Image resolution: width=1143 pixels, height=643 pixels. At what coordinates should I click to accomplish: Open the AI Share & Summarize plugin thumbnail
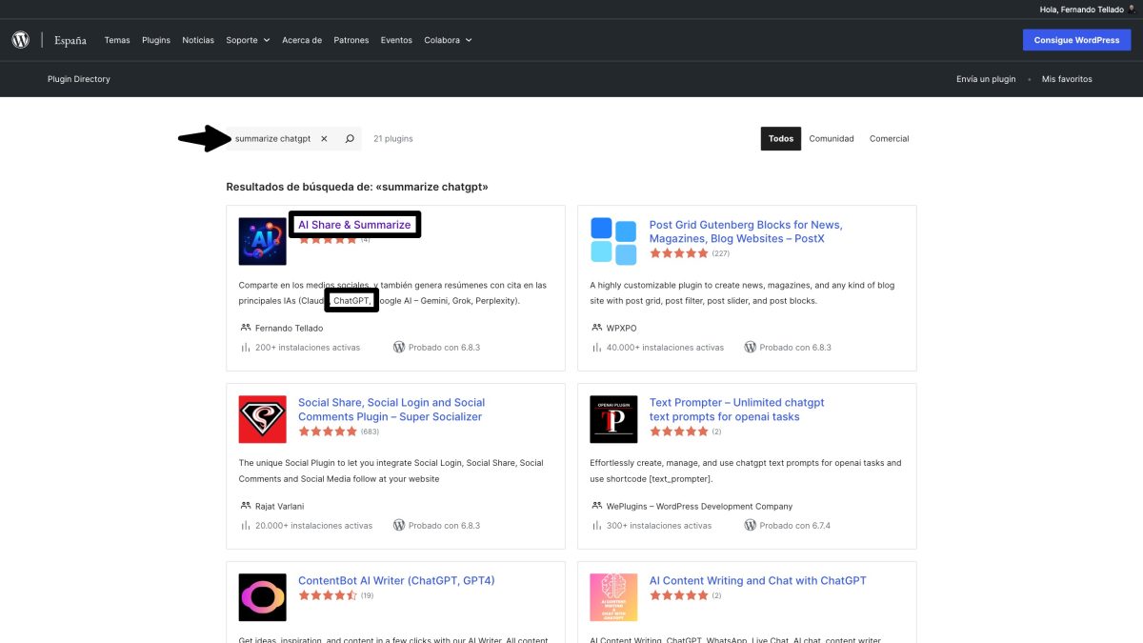coord(262,240)
